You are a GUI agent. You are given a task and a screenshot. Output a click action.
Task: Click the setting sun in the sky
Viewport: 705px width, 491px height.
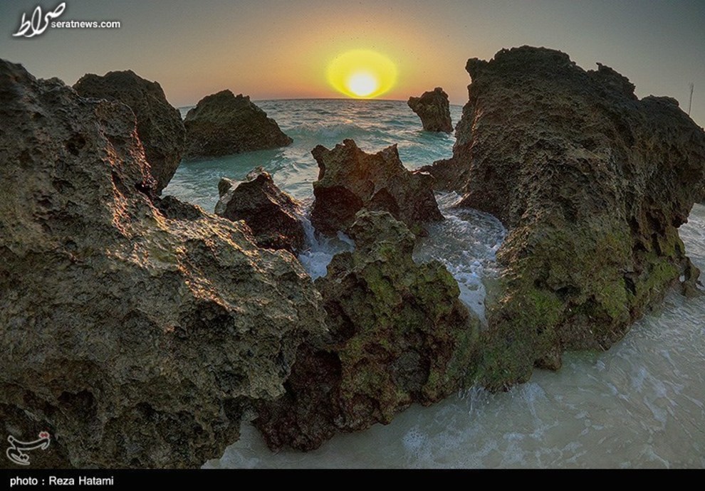[x=362, y=84]
